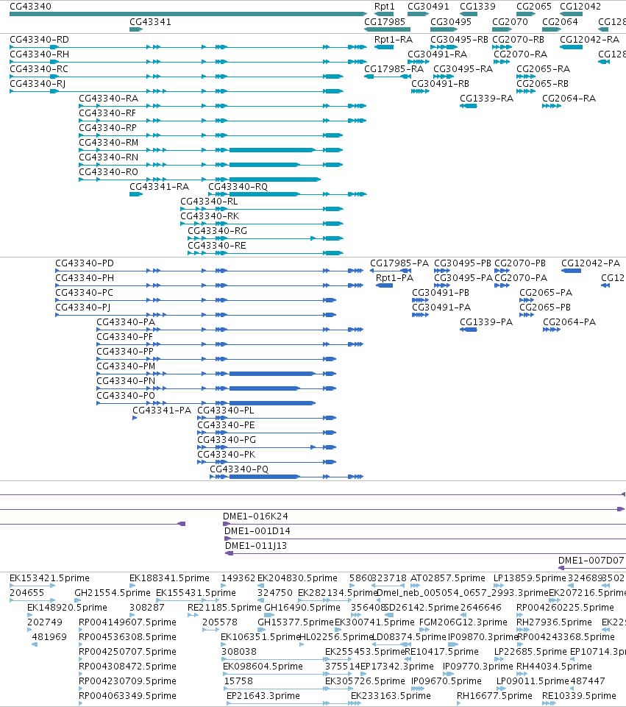Select BAC clone DME1-007D07 label
The image size is (626, 707).
[x=591, y=561]
